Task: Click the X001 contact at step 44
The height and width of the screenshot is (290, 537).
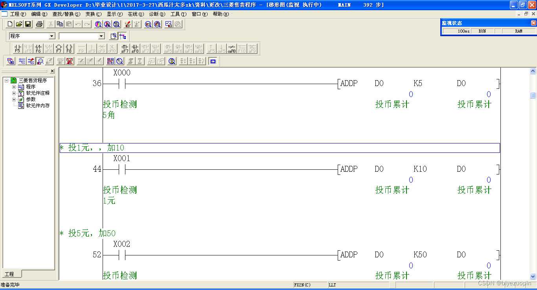Action: coord(122,169)
